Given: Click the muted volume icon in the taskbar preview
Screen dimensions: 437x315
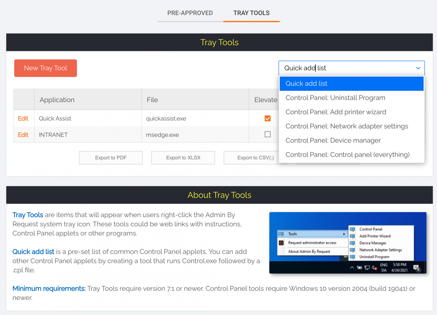Looking at the screenshot, I should pos(374,268).
